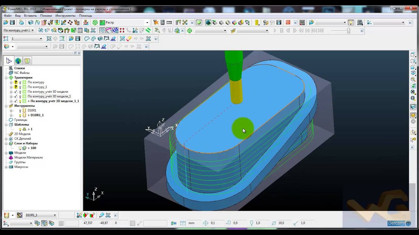The height and width of the screenshot is (235, 419).
Task: Open the Вставить menu
Action: [x=30, y=16]
